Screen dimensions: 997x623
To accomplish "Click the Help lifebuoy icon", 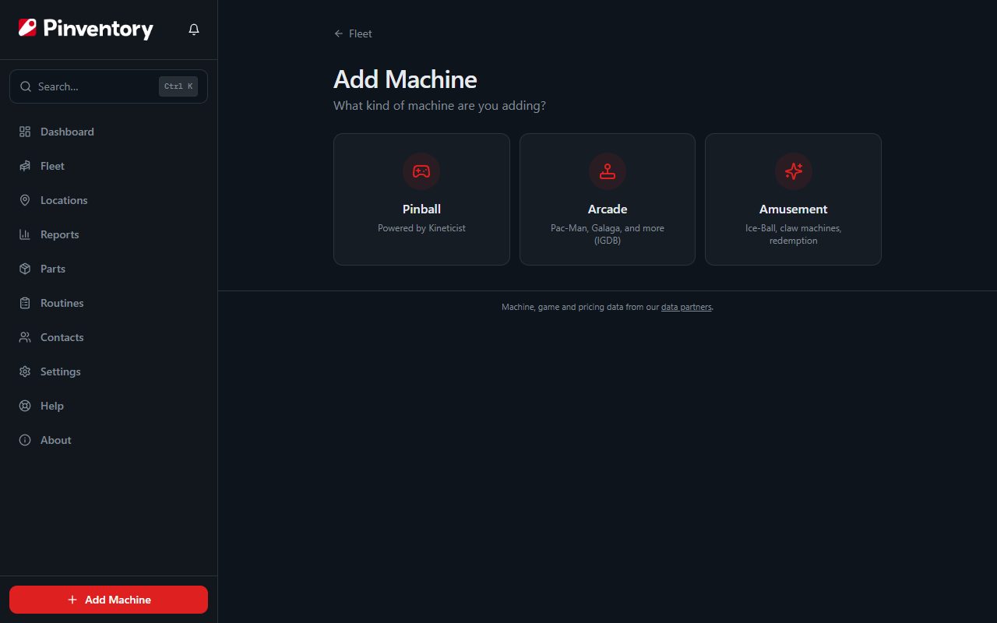I will coord(25,406).
